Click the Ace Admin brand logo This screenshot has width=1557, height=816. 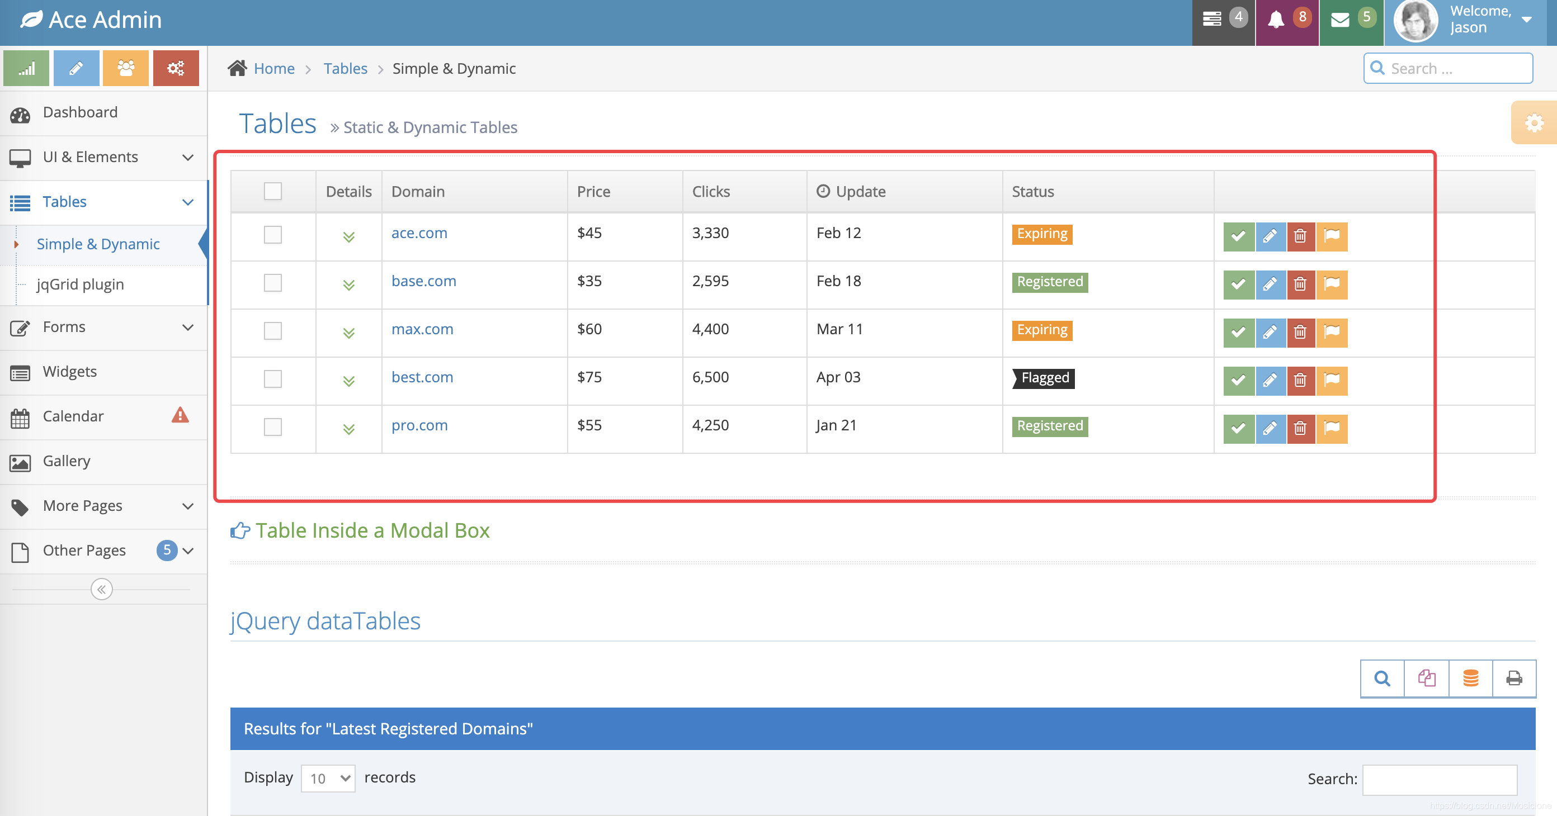click(x=91, y=20)
